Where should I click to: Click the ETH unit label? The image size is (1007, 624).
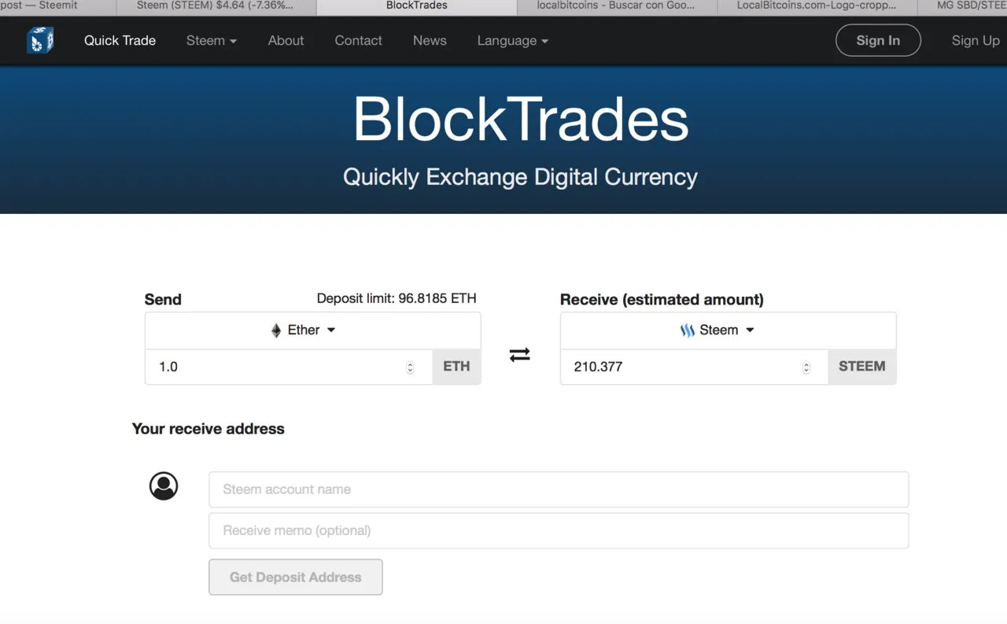456,367
